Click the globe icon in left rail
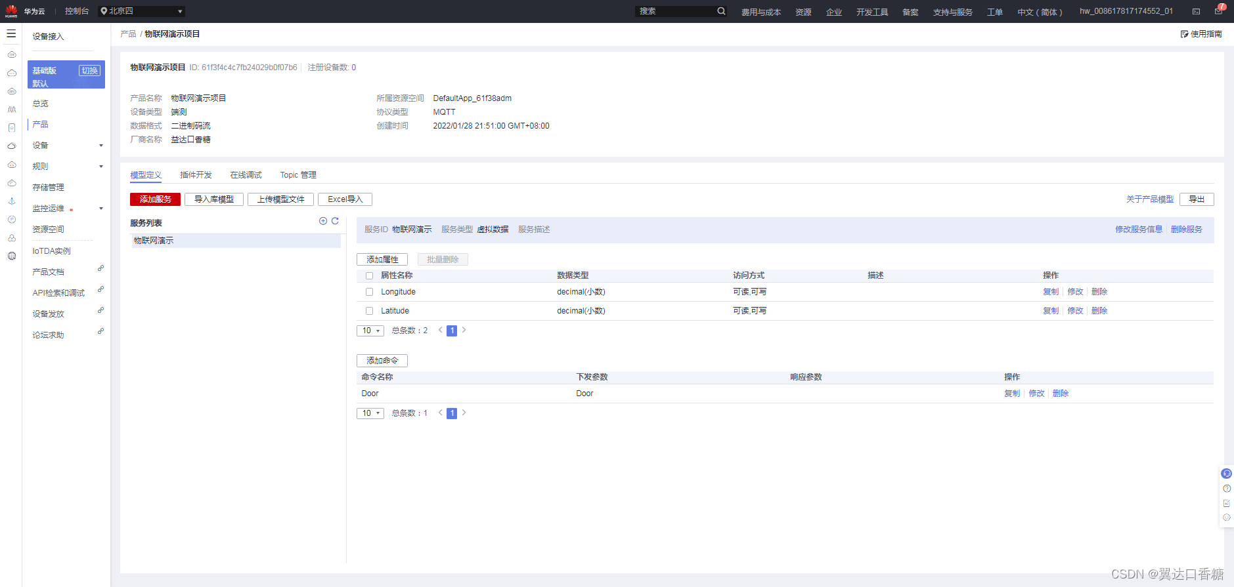 pos(11,256)
